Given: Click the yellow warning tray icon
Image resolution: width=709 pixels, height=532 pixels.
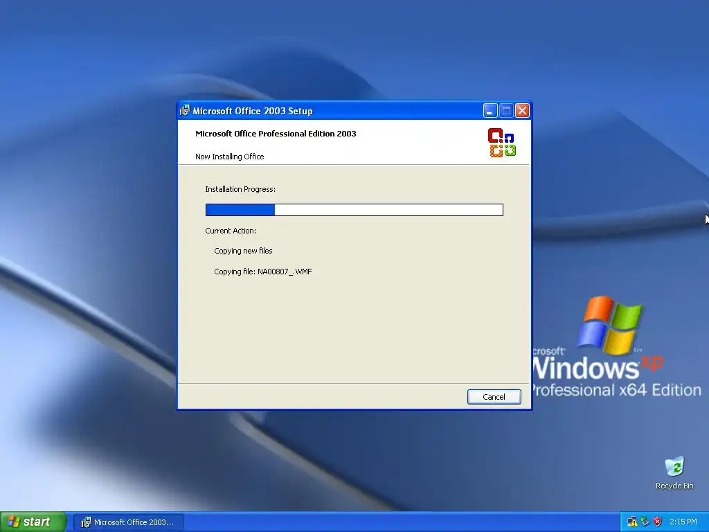Looking at the screenshot, I should point(633,522).
